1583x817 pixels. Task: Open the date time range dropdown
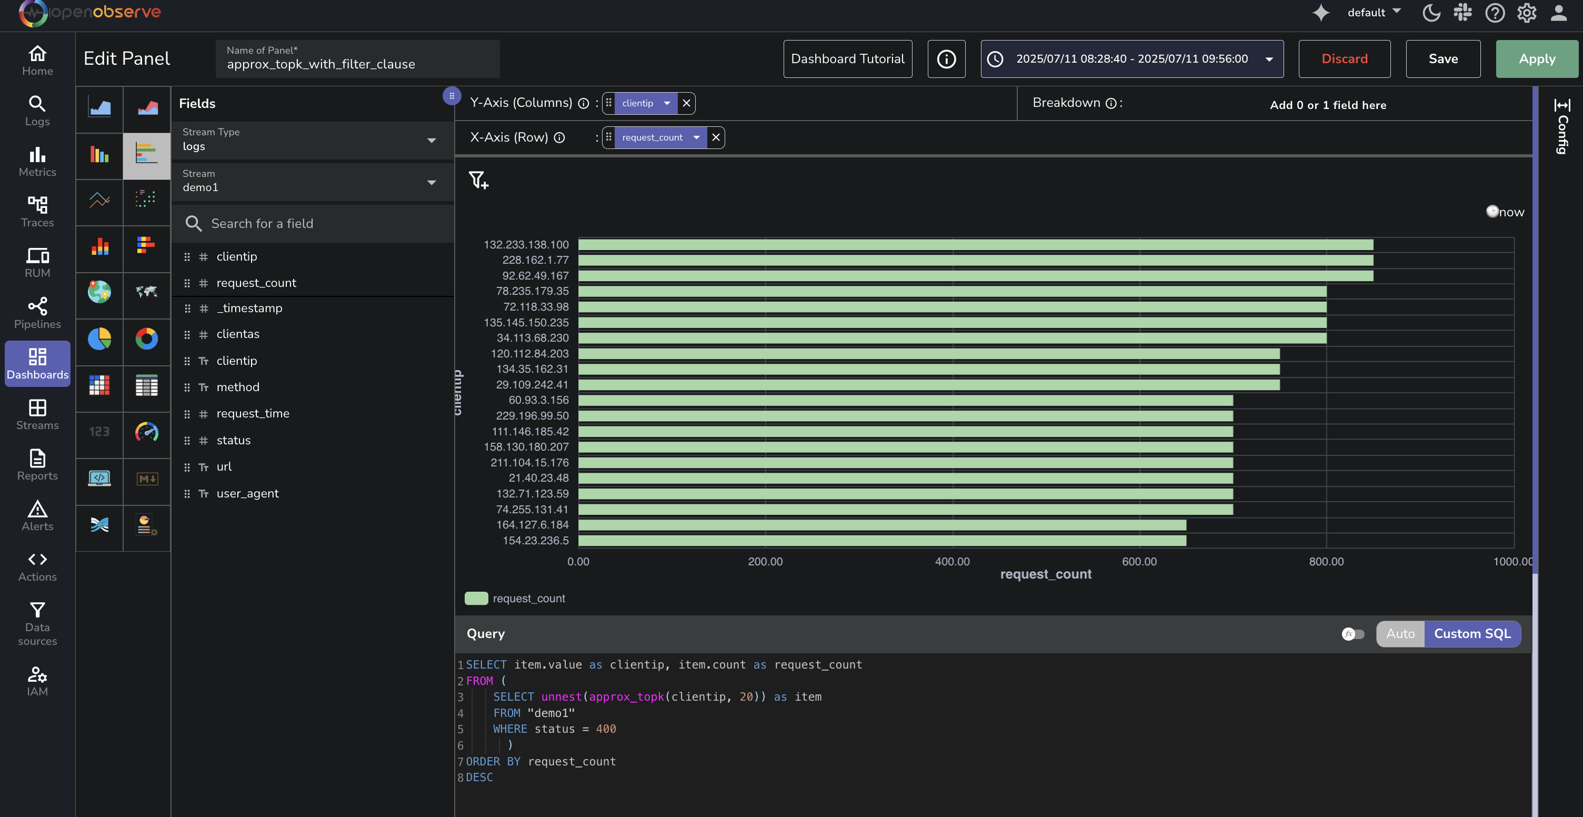1131,59
